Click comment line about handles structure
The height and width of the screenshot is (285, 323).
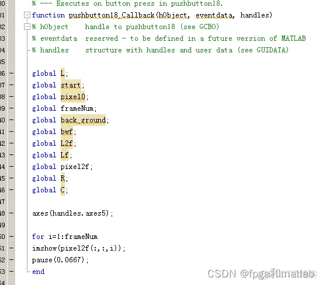click(x=160, y=50)
